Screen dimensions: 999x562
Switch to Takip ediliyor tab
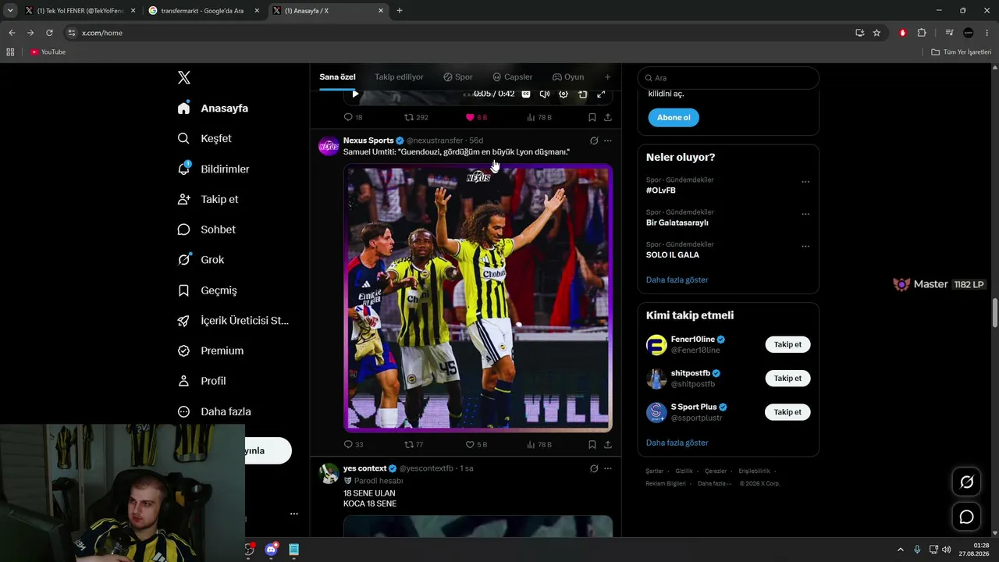(x=399, y=77)
